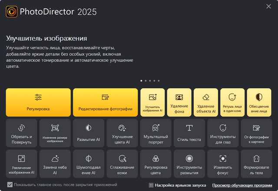Open the Регулировка adjustment tile
Viewport: 278px width, 191px height.
(x=38, y=102)
